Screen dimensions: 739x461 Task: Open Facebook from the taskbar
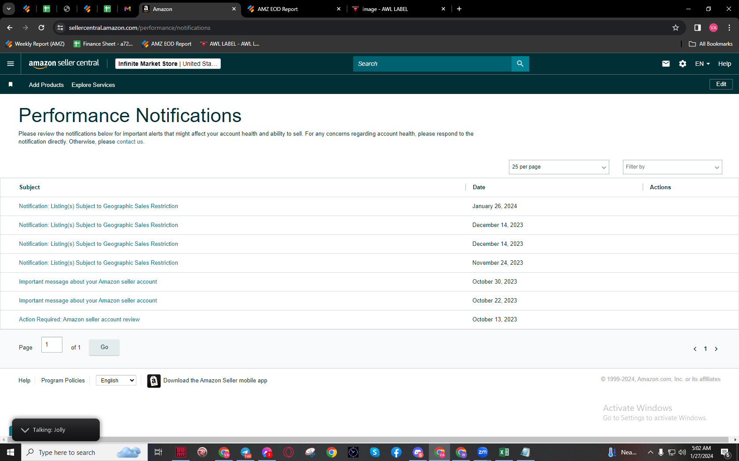click(396, 452)
